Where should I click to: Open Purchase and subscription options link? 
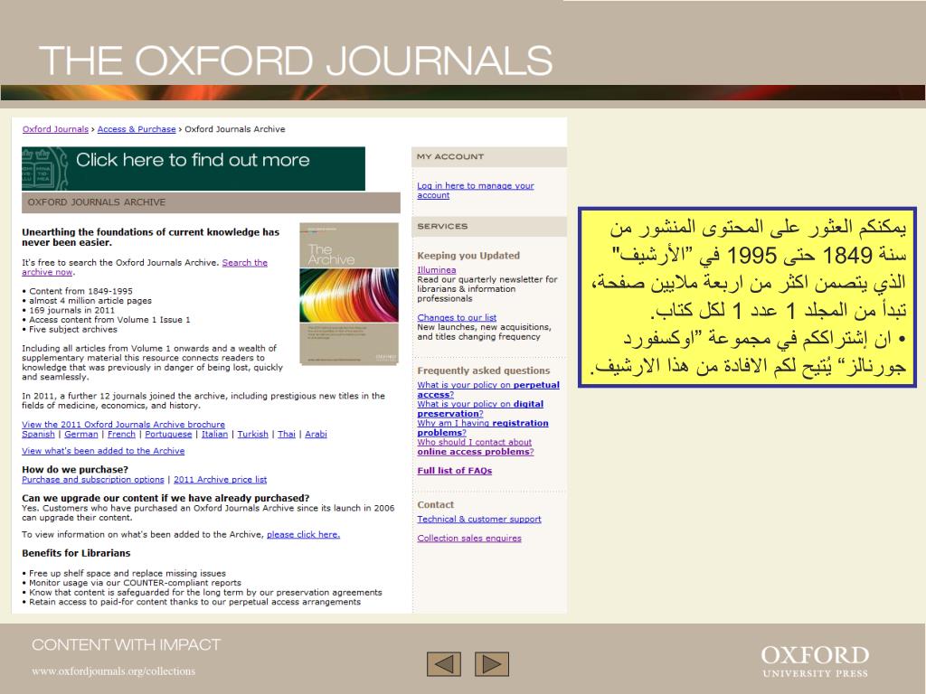93,480
